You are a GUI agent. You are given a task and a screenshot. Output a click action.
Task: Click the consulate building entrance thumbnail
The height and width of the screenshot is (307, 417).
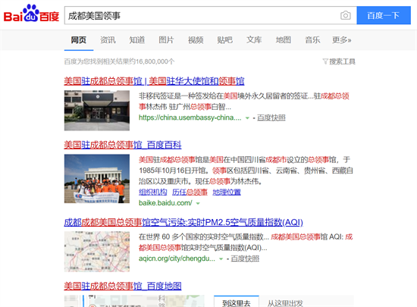pos(97,111)
